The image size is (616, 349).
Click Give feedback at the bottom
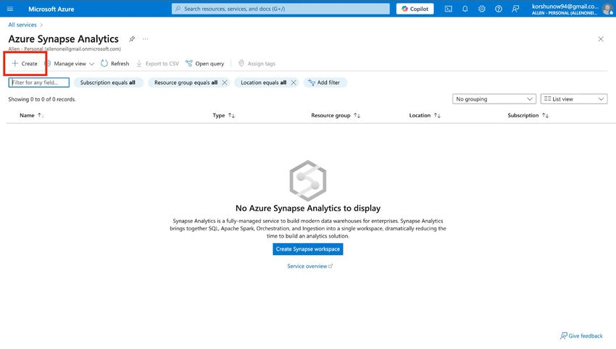click(581, 336)
